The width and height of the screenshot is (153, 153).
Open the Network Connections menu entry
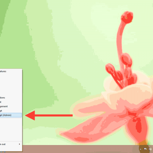pos(11,98)
